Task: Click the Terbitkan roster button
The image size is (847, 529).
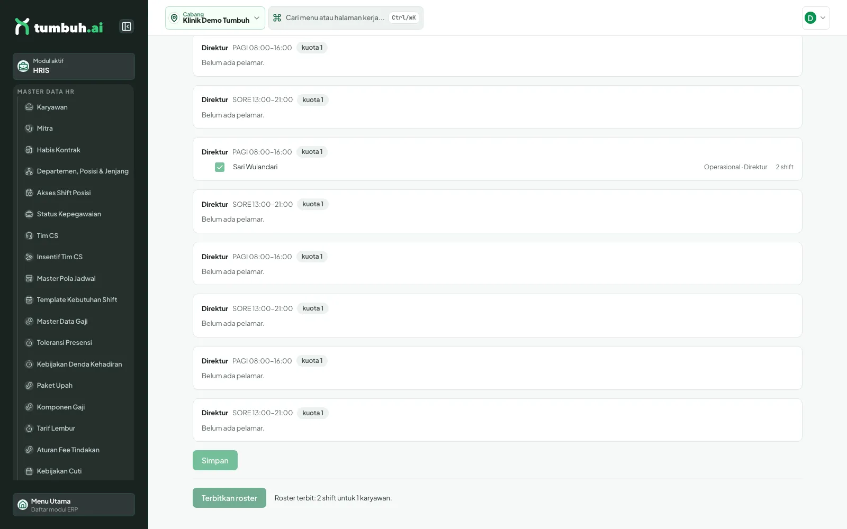Action: coord(229,498)
